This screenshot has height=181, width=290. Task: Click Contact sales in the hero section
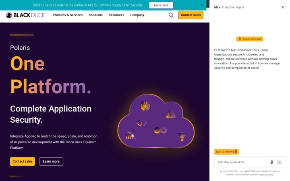pyautogui.click(x=23, y=161)
